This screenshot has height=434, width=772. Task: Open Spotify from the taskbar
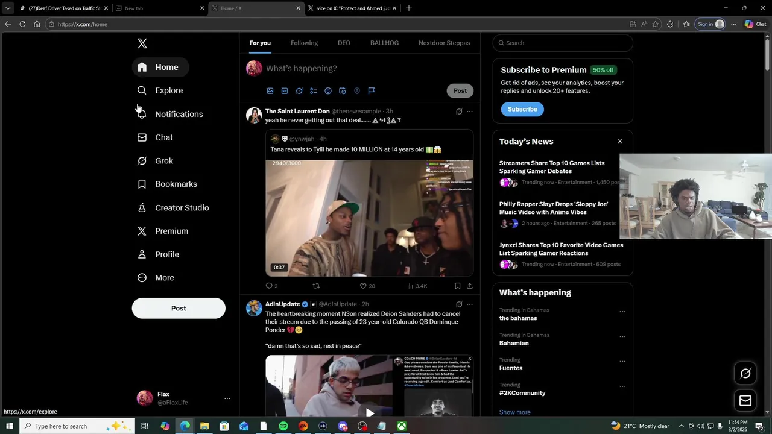click(283, 426)
